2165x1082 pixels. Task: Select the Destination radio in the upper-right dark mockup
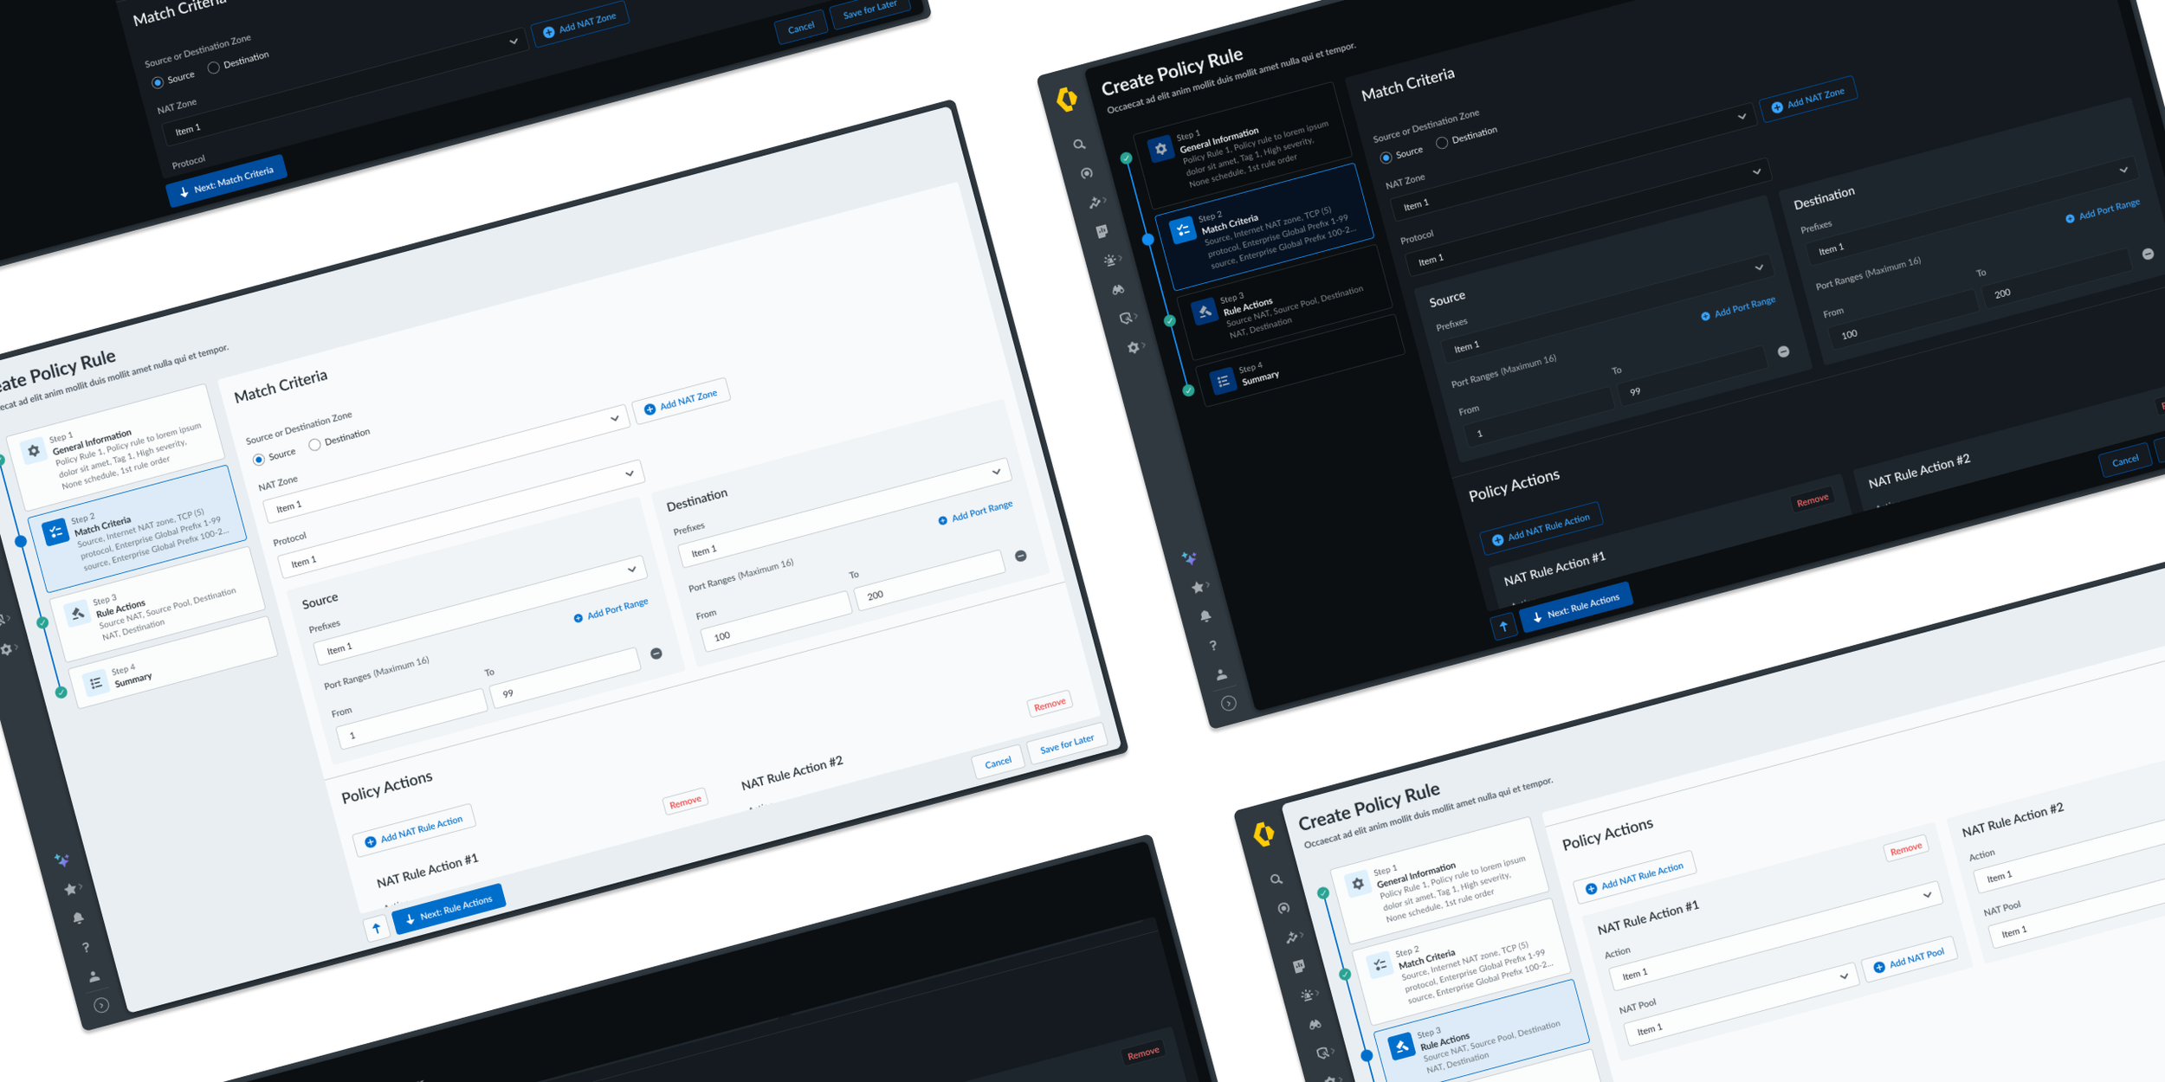coord(1442,143)
